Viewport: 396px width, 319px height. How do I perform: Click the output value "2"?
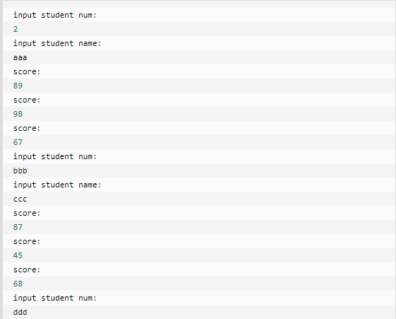16,29
